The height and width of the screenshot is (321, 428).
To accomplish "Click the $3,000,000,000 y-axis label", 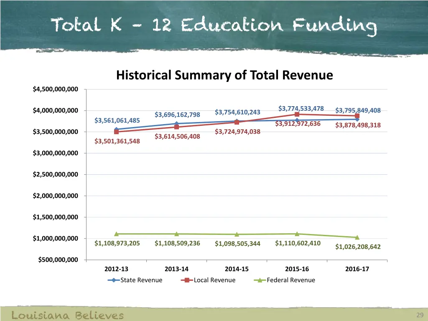I will (56, 153).
